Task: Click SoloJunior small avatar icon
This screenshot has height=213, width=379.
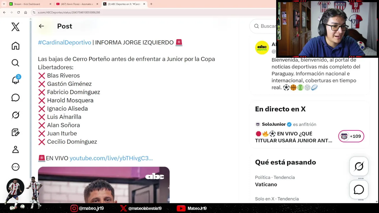Action: tap(258, 124)
